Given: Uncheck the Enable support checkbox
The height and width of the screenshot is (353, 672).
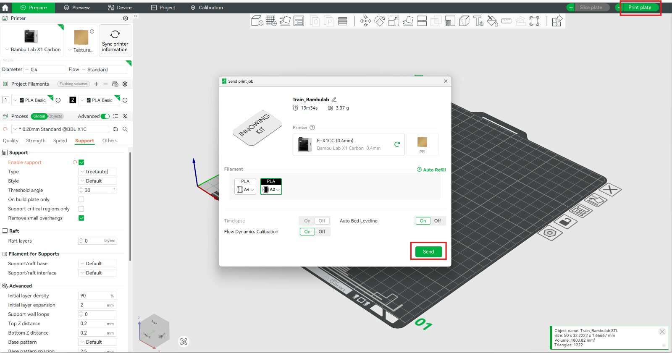Looking at the screenshot, I should pos(81,162).
